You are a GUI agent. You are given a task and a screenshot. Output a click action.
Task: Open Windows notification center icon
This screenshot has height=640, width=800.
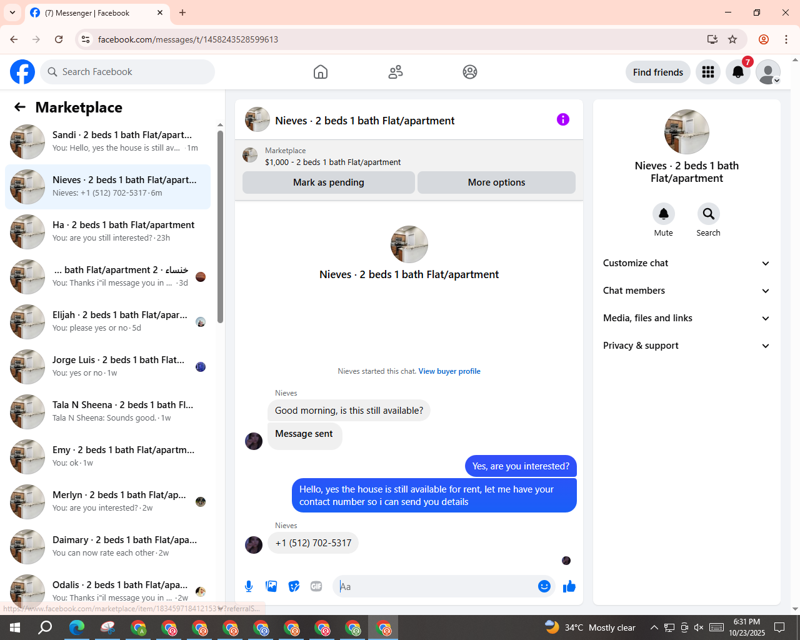tap(779, 627)
